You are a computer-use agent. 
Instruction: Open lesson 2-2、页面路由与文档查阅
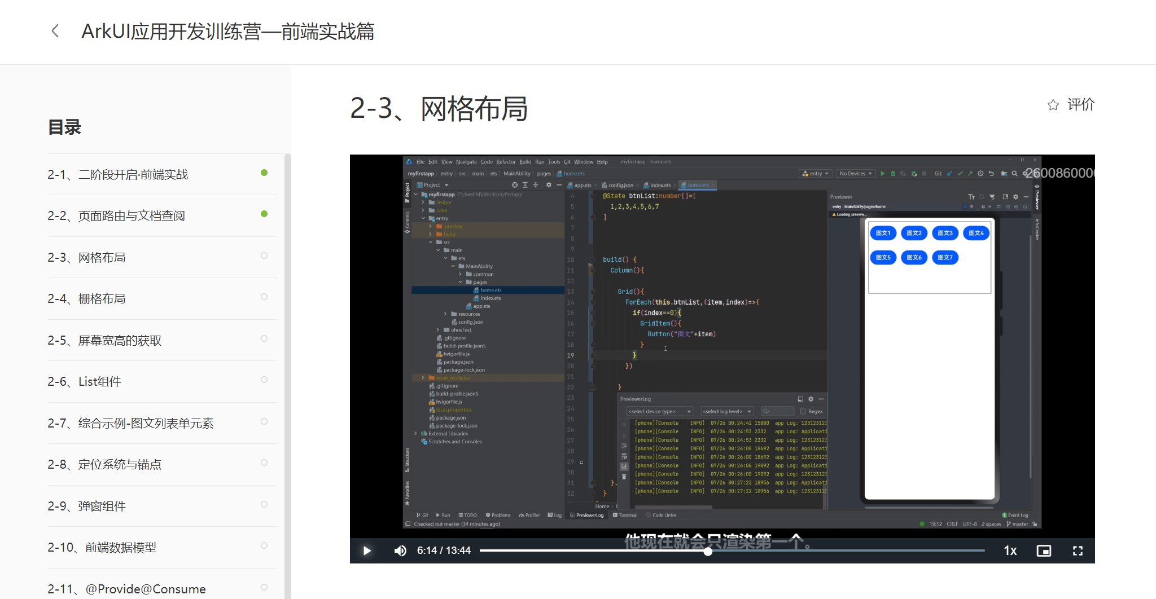163,215
